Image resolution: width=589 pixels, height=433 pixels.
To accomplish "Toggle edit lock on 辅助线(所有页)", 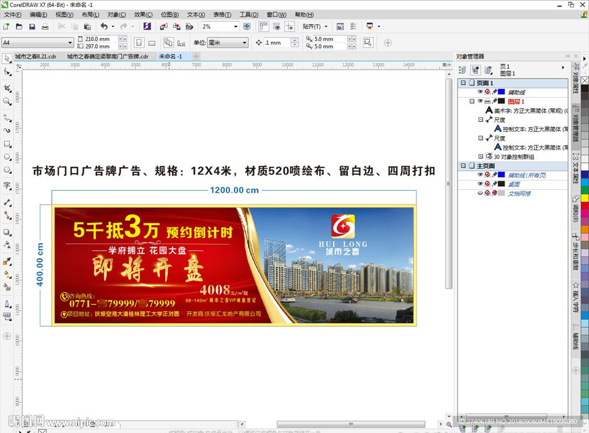I will (494, 175).
